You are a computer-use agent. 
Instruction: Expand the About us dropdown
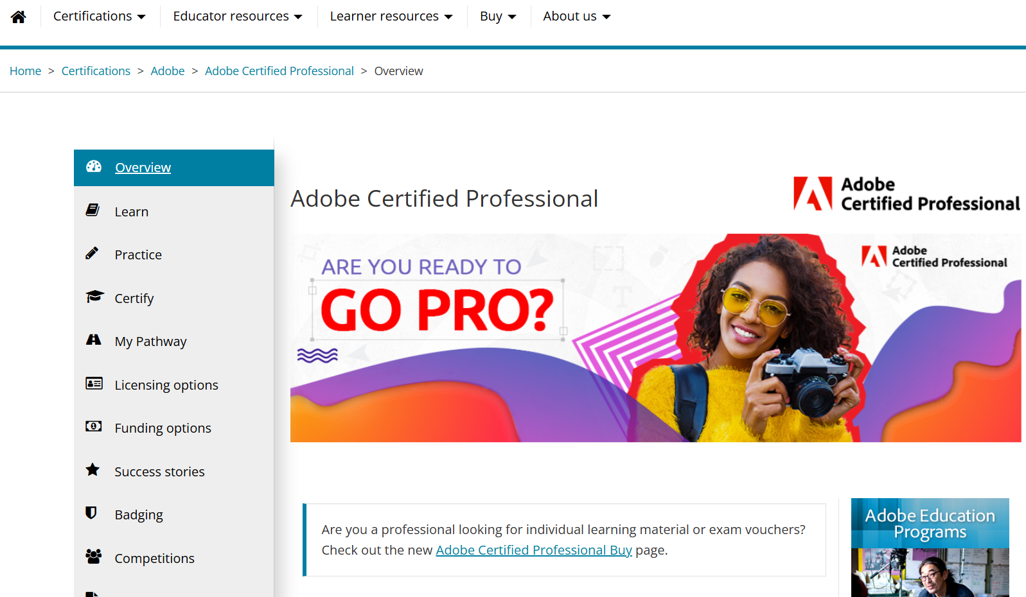(576, 16)
